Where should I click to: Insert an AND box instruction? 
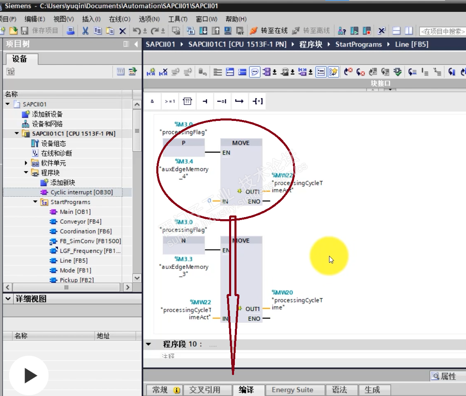tap(152, 101)
